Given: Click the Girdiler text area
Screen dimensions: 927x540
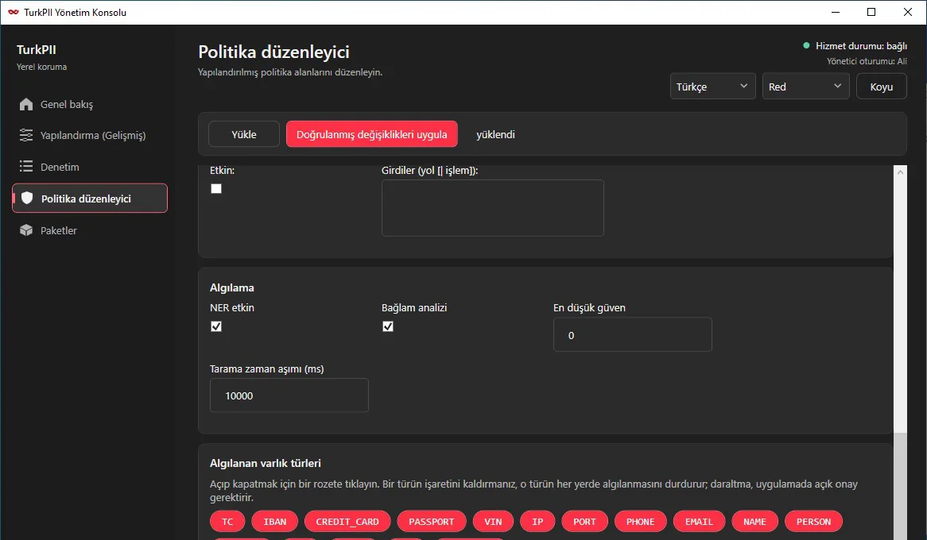Looking at the screenshot, I should pyautogui.click(x=492, y=208).
